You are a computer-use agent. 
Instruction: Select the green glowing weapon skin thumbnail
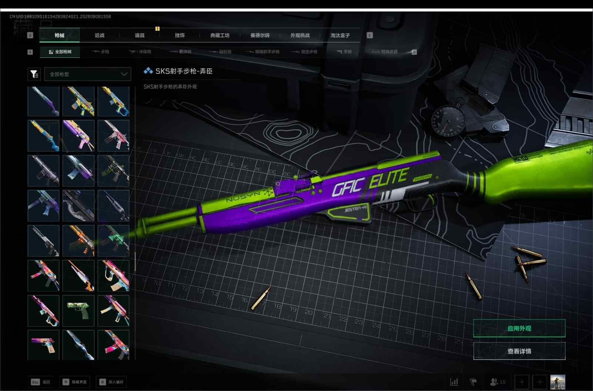pos(113,241)
